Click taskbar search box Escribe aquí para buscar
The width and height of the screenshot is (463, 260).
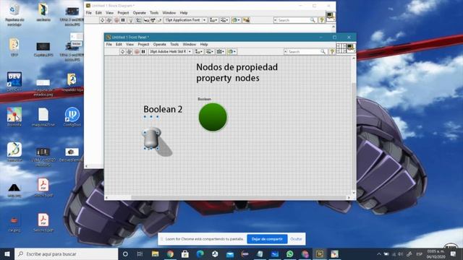pos(66,253)
